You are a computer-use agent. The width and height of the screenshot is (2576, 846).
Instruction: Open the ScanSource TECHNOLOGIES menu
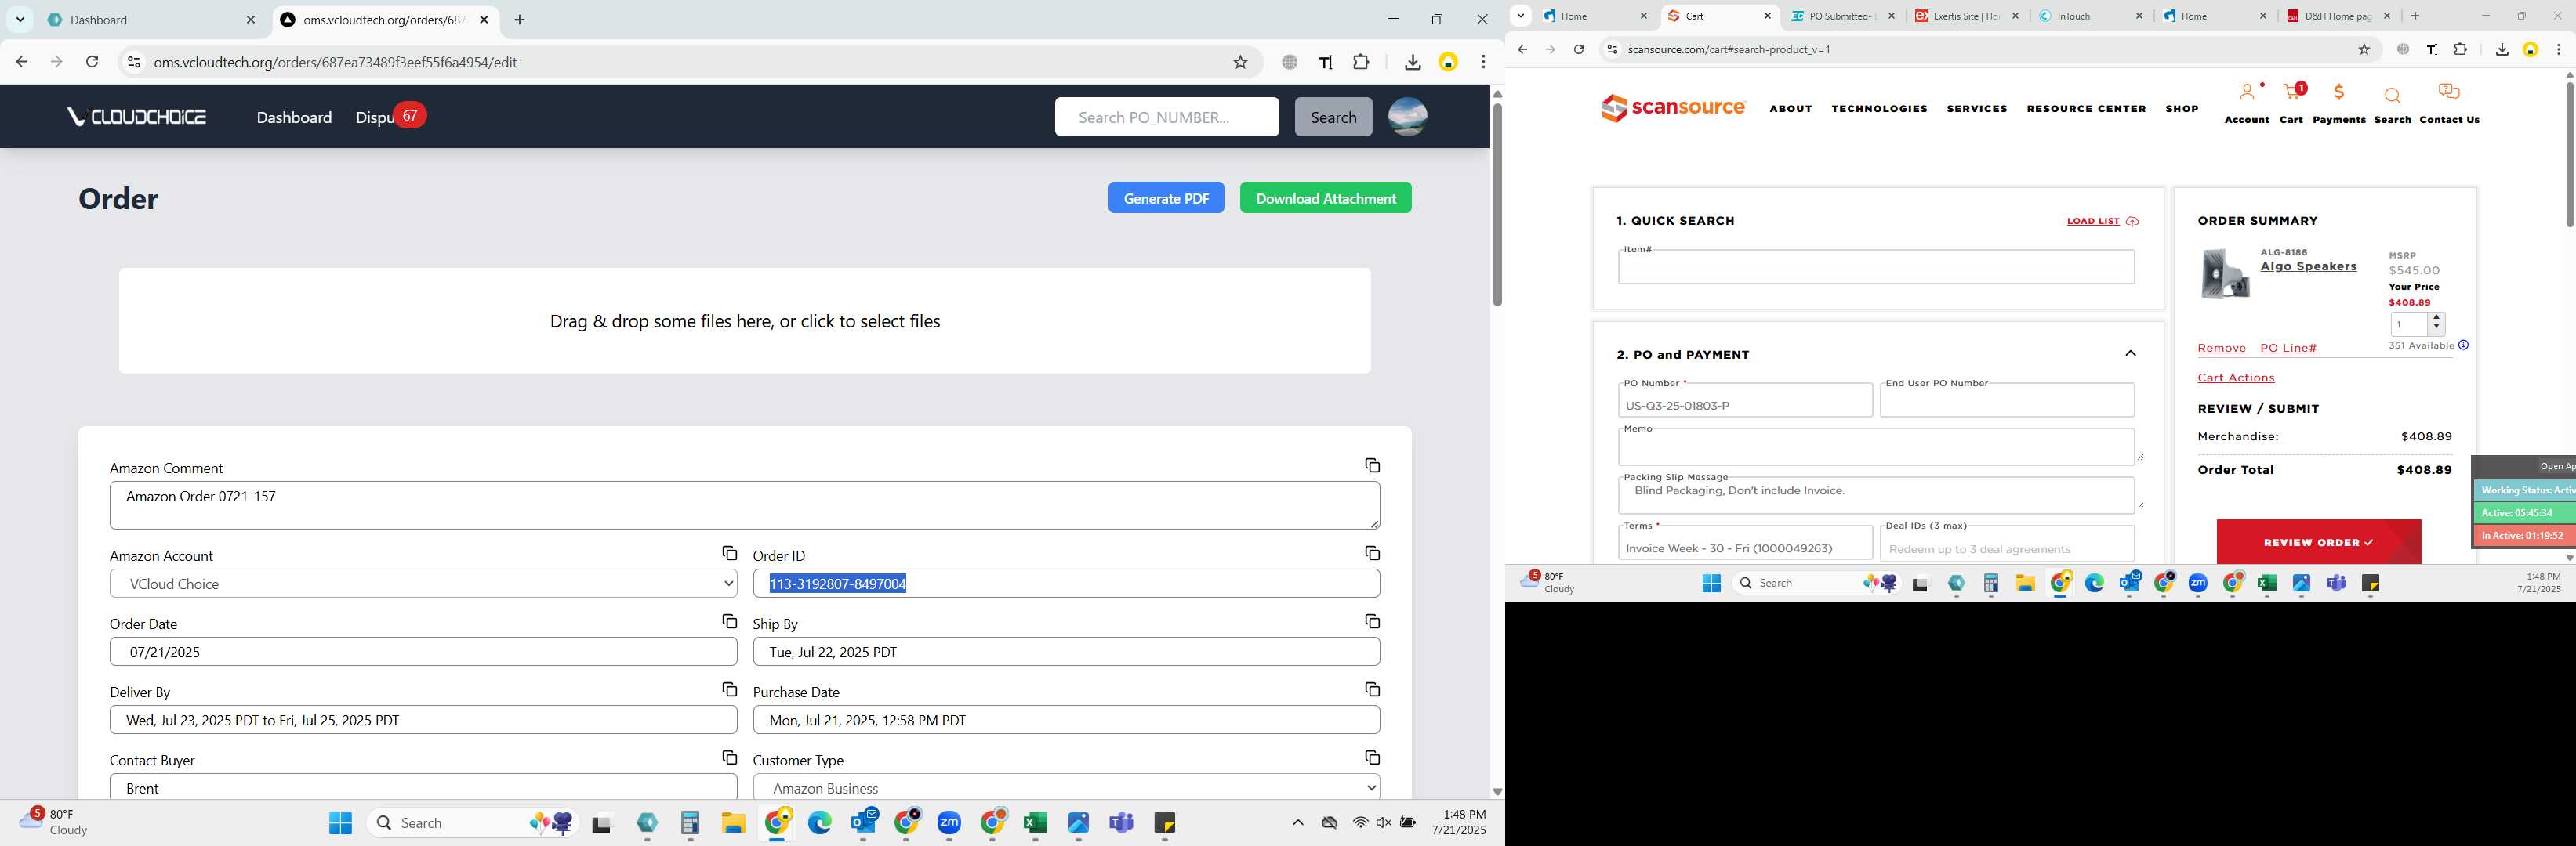(x=1879, y=109)
